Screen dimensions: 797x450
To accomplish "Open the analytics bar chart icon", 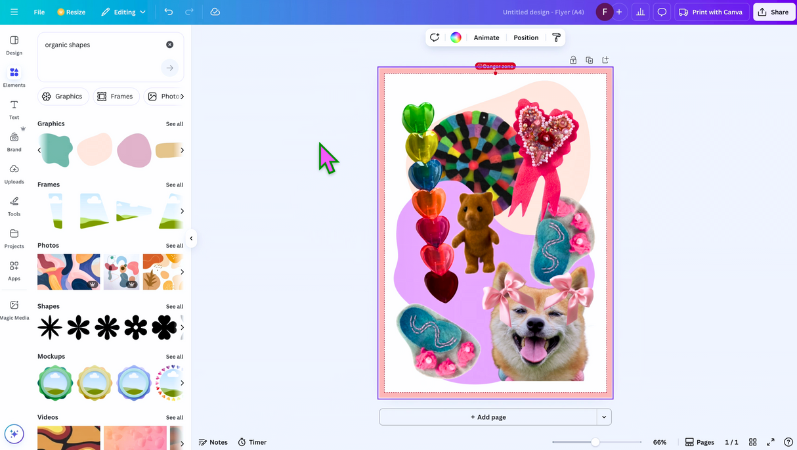I will (640, 12).
